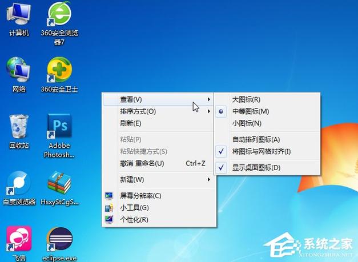Image resolution: width=358 pixels, height=262 pixels.
Task: Click 刷新(E) to refresh desktop
Action: pos(158,123)
